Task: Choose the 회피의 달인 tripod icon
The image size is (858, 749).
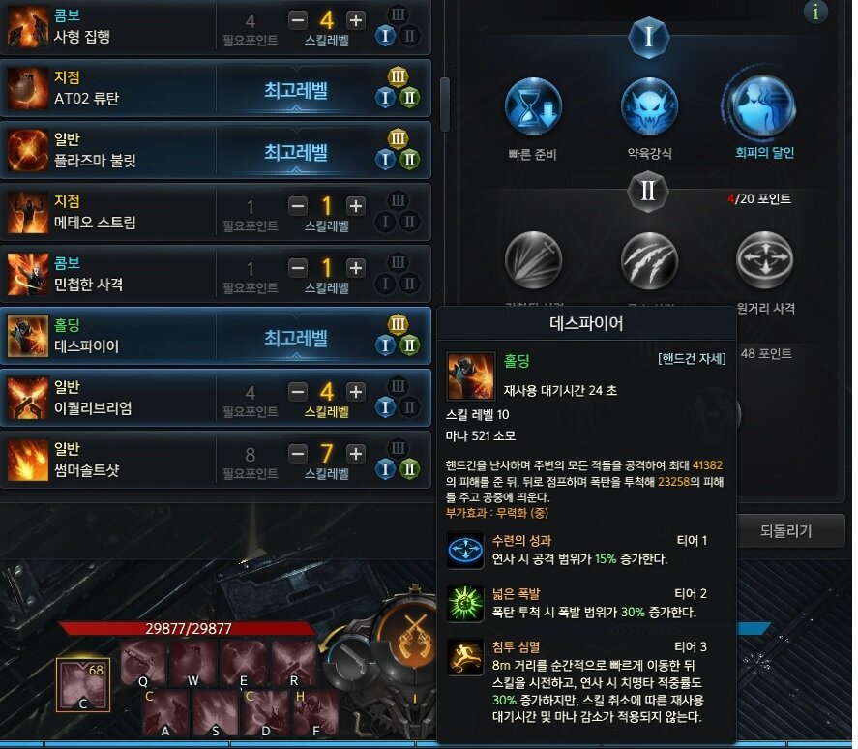Action: tap(763, 106)
